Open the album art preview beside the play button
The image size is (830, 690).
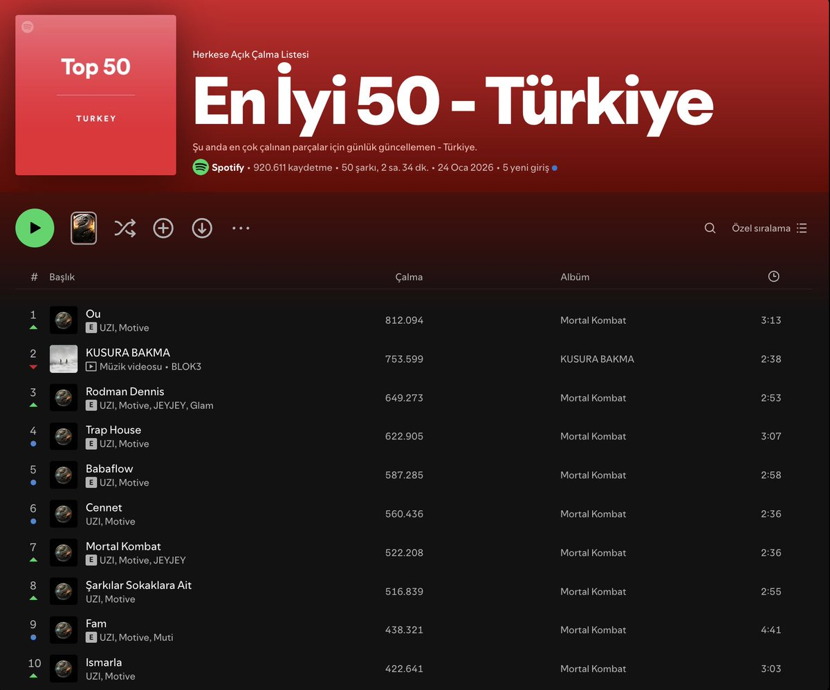click(x=84, y=228)
